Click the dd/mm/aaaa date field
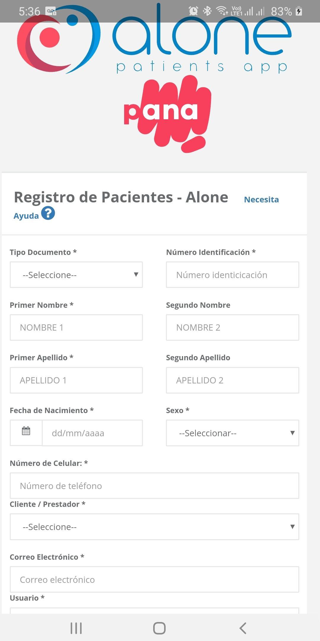 (92, 433)
